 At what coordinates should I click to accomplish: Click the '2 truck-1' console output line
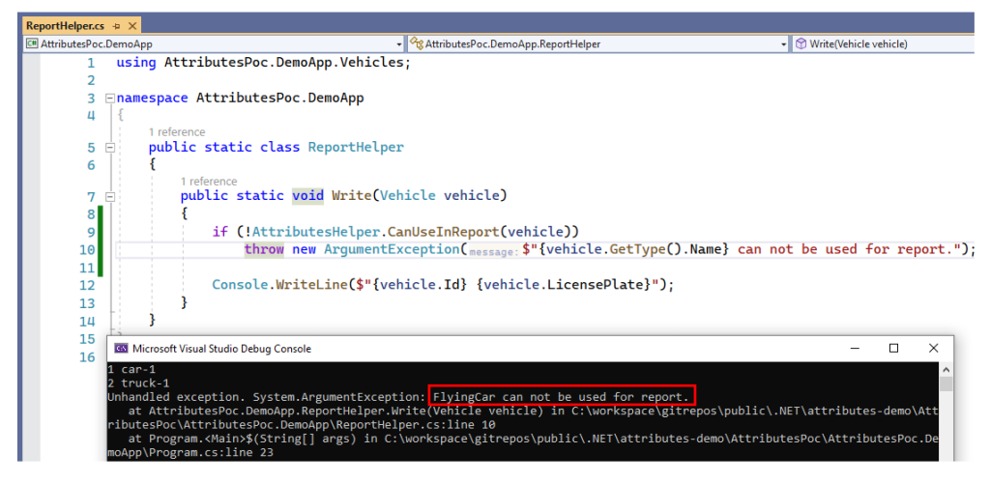click(137, 384)
